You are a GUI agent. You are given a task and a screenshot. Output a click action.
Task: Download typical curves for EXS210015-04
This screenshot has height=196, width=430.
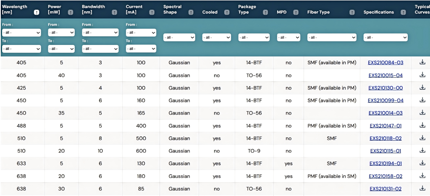[x=422, y=75]
